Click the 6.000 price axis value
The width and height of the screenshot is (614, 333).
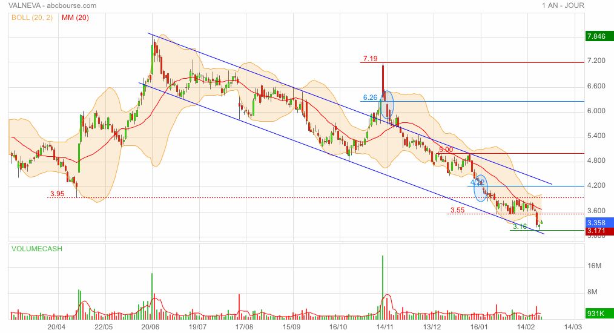click(x=596, y=111)
